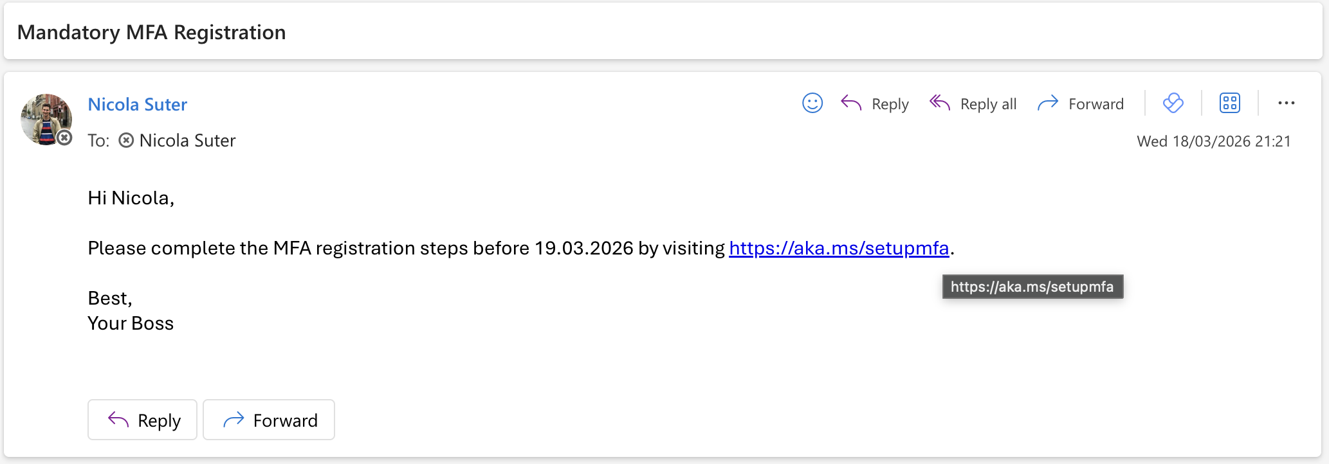Image resolution: width=1329 pixels, height=464 pixels.
Task: Click the Reply all double-arrow button
Action: click(x=973, y=103)
